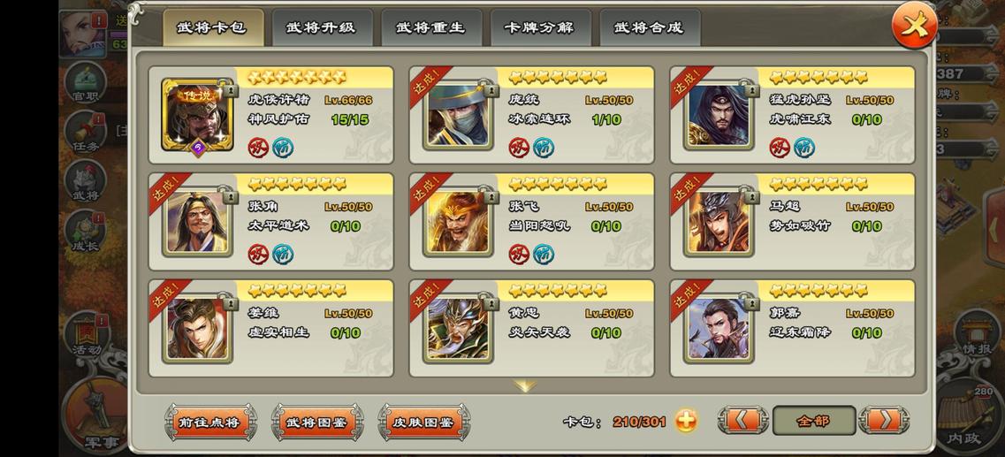The width and height of the screenshot is (1005, 457).
Task: Switch the filter with the left arrow
Action: coord(742,421)
